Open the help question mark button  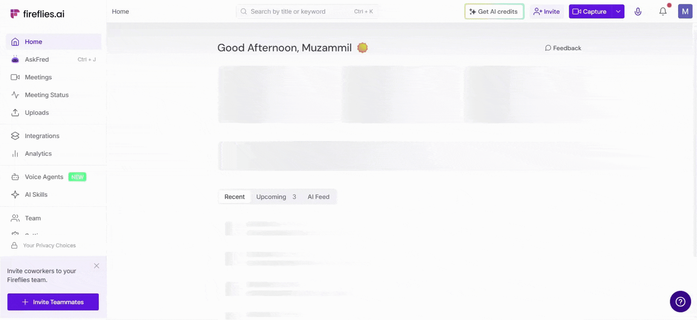coord(680,301)
